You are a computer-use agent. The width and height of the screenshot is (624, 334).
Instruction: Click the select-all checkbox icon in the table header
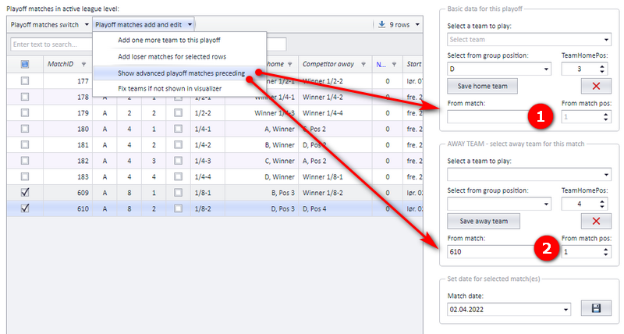(25, 64)
